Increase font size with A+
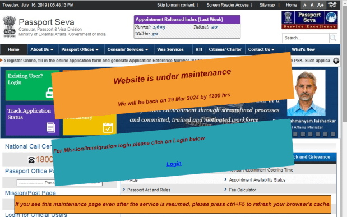This screenshot has width=347, height=217. pos(320,5)
